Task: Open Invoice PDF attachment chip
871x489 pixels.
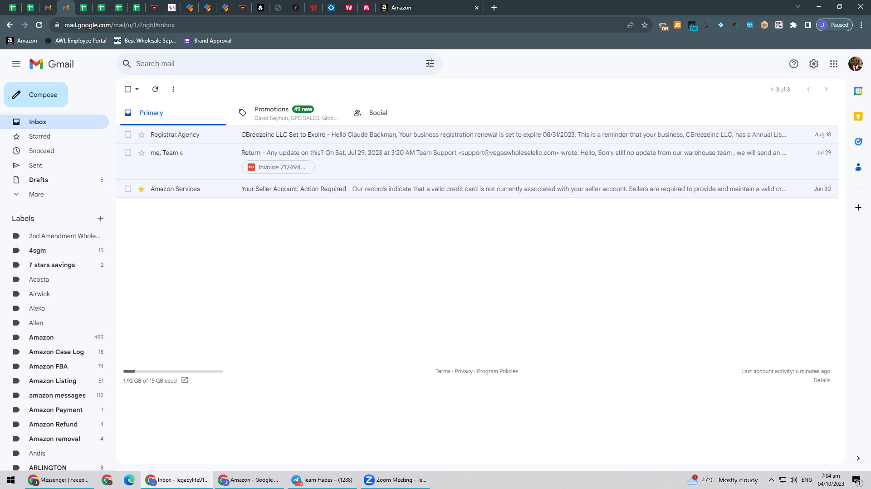Action: (279, 167)
